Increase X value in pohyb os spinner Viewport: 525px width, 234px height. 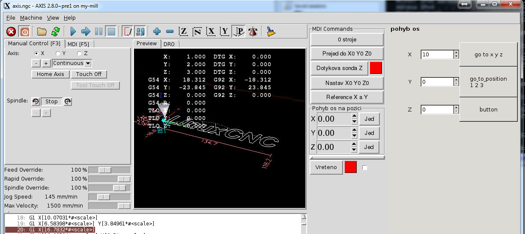click(456, 53)
